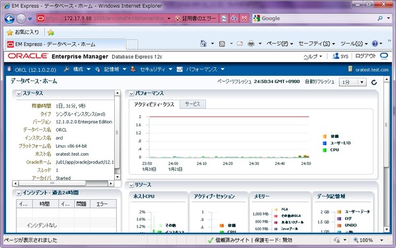Screen dimensions: 396x248
Task: Click the 12.1.0.2.0 Enterprise Edition version text
Action: pos(84,121)
